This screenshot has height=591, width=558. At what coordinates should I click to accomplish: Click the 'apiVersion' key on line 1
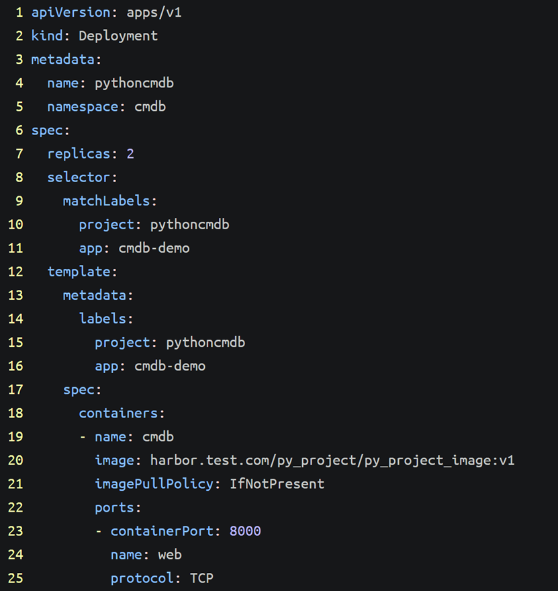pos(71,12)
